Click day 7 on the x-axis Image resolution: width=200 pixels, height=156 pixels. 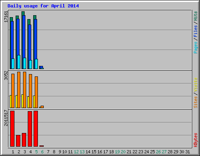click(x=48, y=152)
